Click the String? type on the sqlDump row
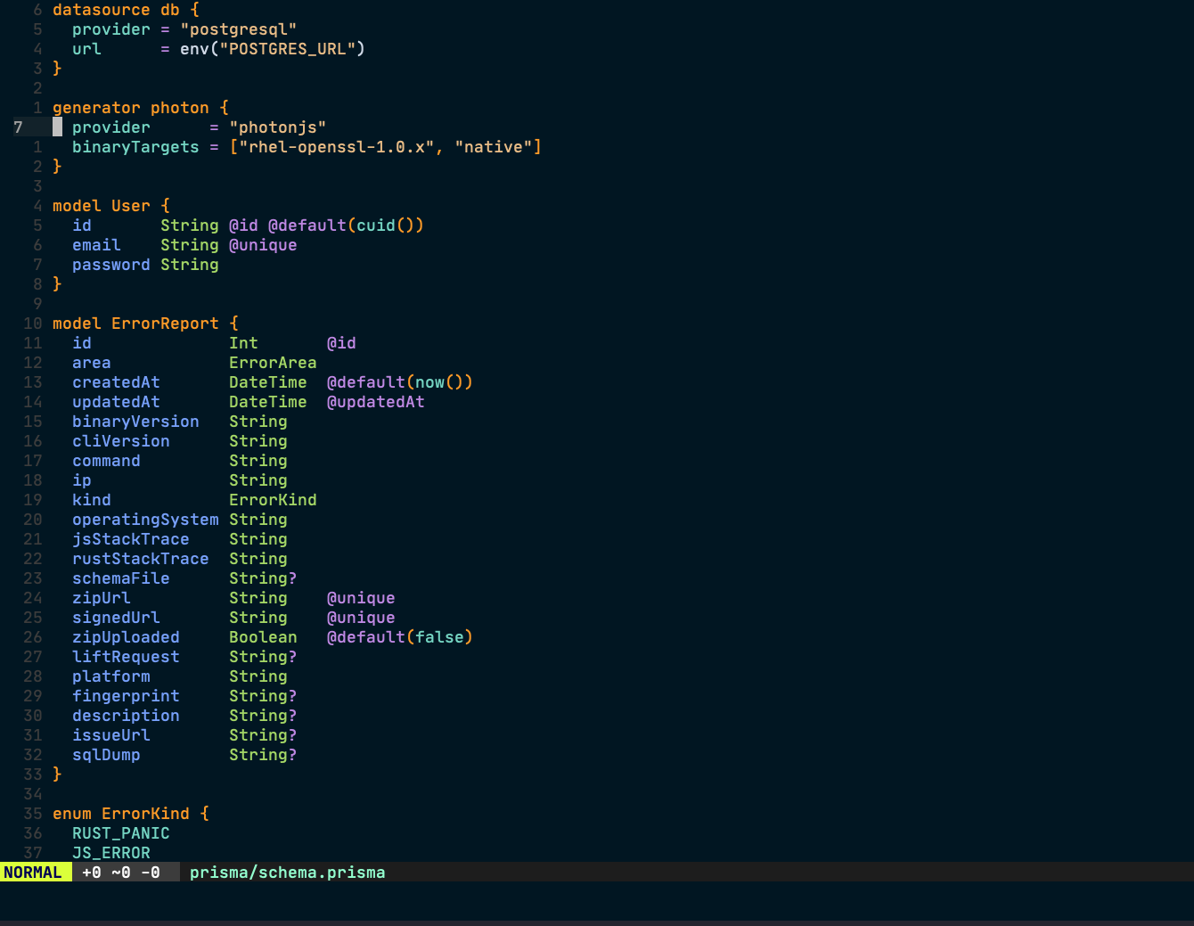The height and width of the screenshot is (926, 1194). pyautogui.click(x=263, y=755)
